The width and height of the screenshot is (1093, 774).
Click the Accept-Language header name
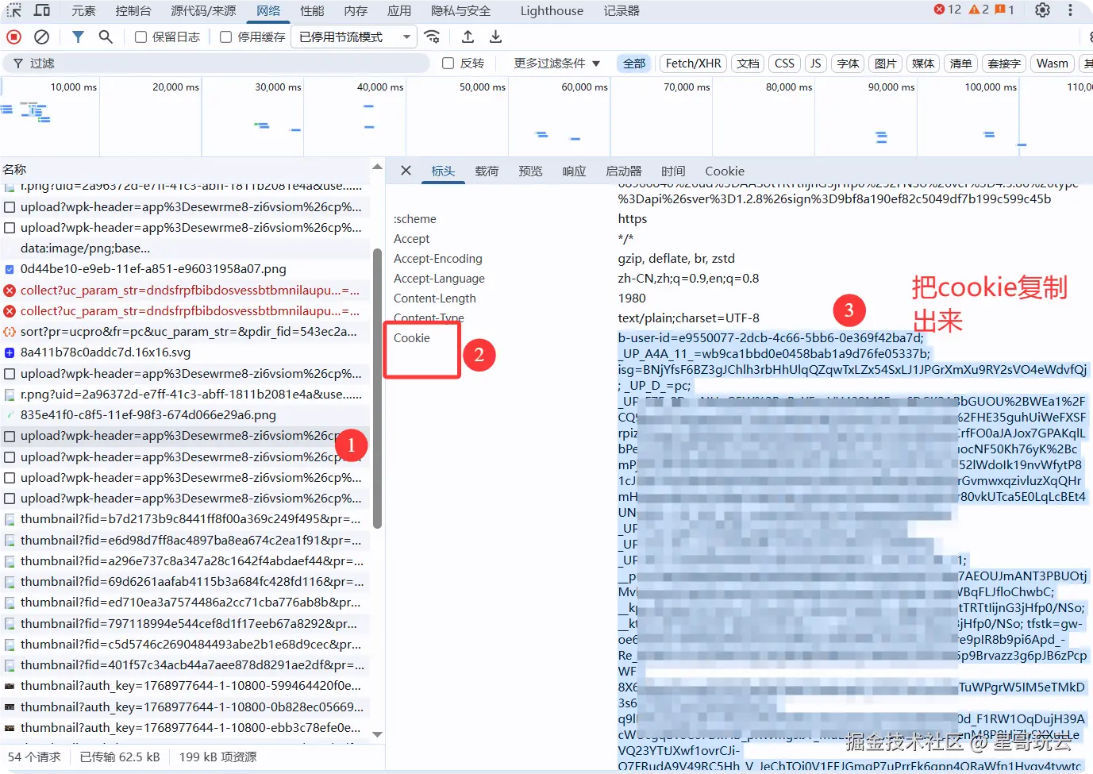(439, 279)
